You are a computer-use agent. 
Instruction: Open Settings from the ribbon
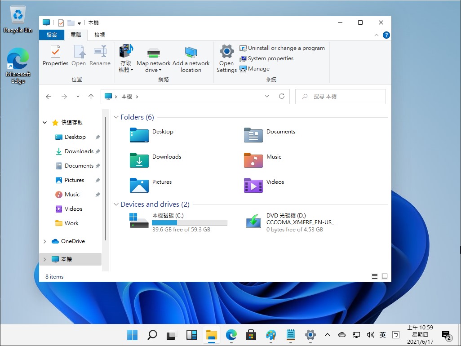[226, 52]
